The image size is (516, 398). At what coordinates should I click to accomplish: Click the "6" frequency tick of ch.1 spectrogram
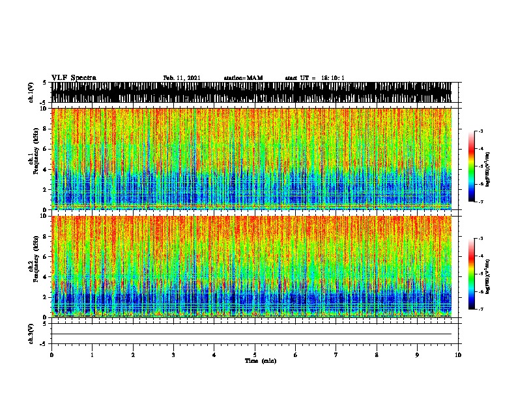coord(46,149)
